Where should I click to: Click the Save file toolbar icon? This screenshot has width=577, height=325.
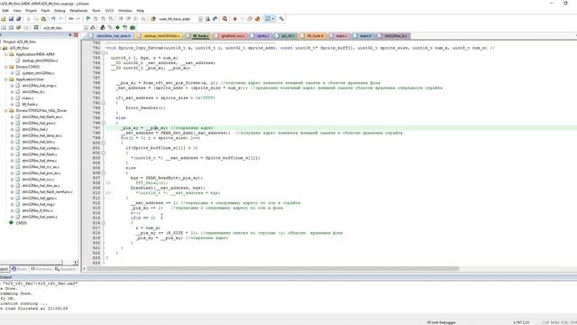[11, 19]
